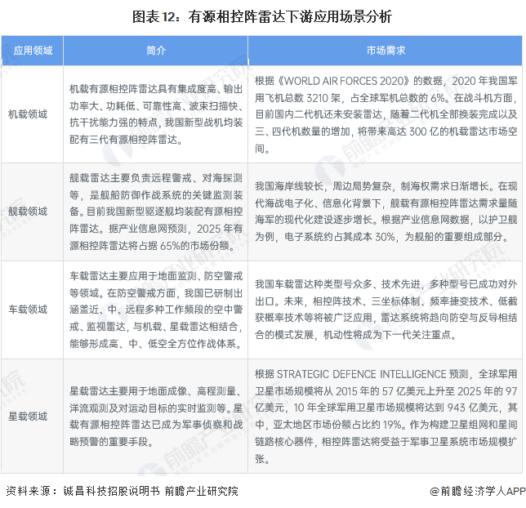Click the chart title 图表12：有源相控阵雷达下游应用场景分析
The image size is (526, 508).
[x=262, y=17]
